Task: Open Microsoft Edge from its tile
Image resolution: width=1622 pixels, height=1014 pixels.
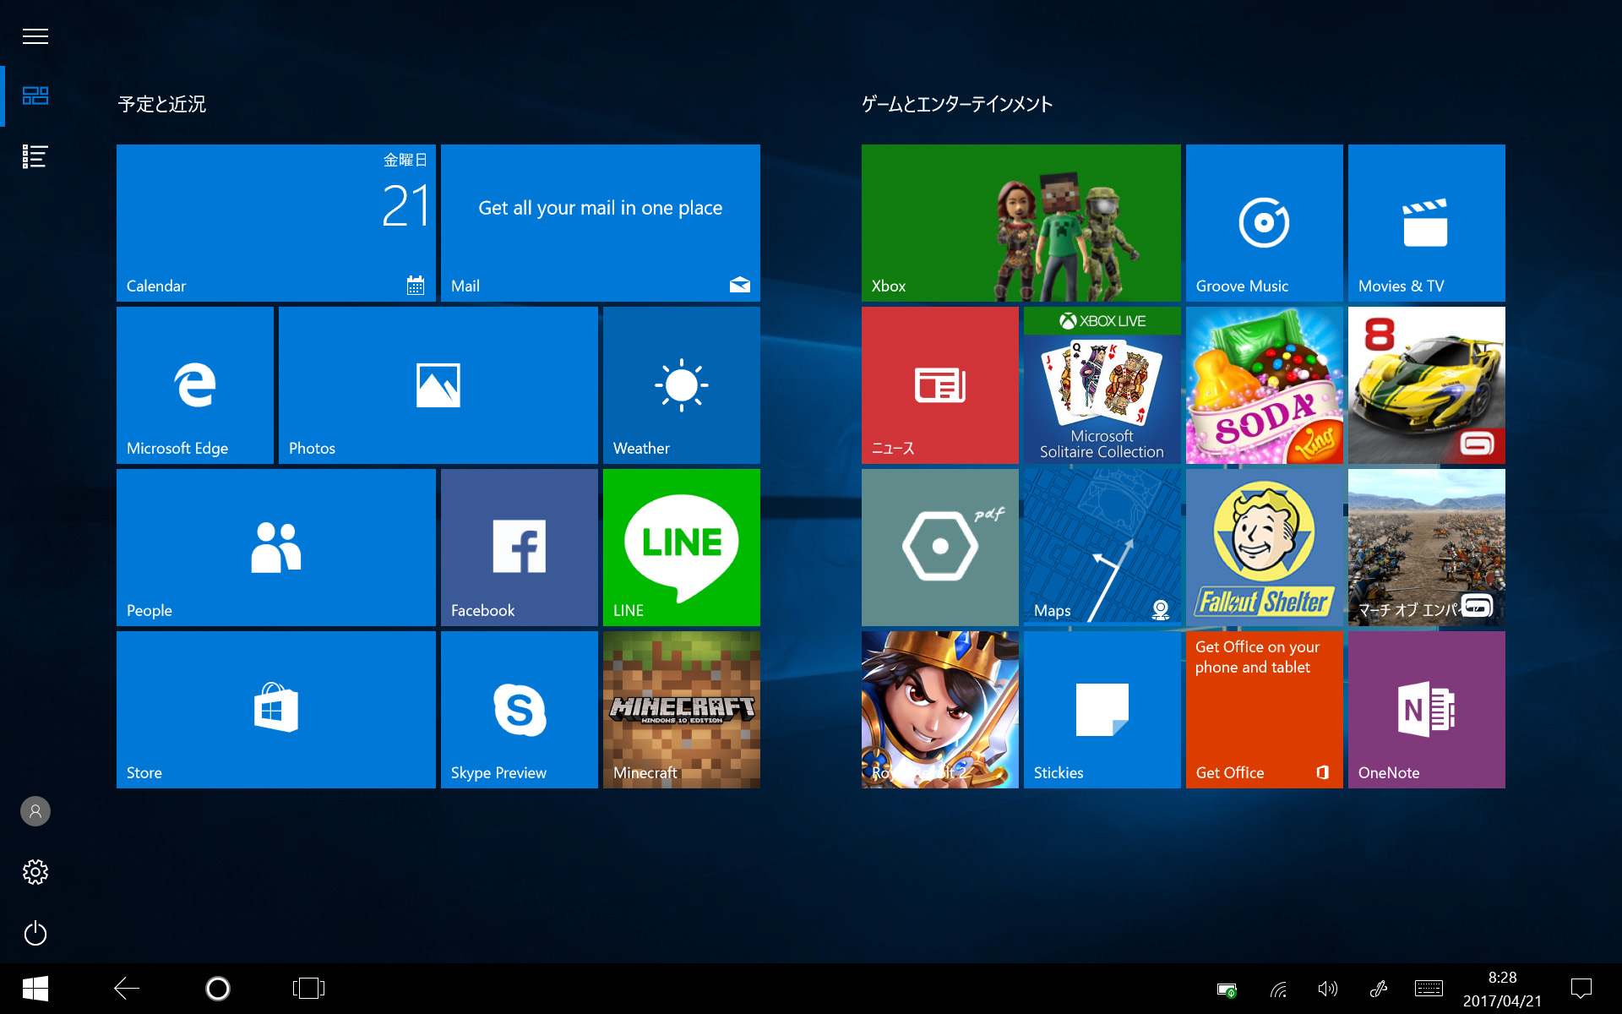Action: tap(194, 384)
